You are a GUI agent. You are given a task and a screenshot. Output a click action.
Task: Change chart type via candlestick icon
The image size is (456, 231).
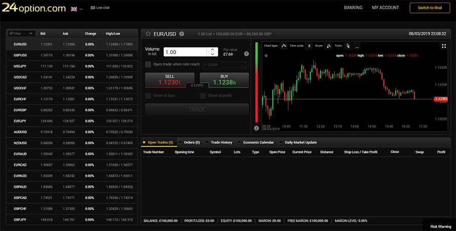pyautogui.click(x=284, y=45)
